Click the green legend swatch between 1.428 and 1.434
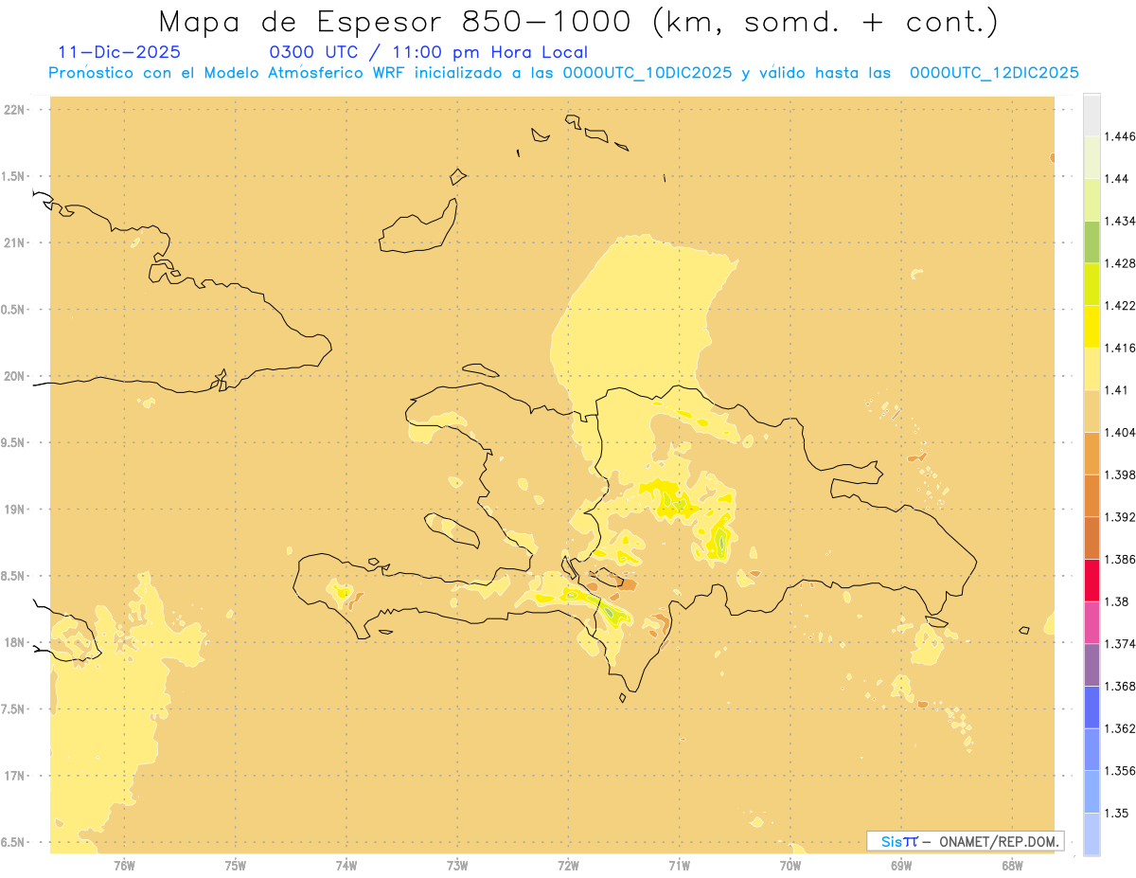1136x878 pixels. pos(1092,242)
